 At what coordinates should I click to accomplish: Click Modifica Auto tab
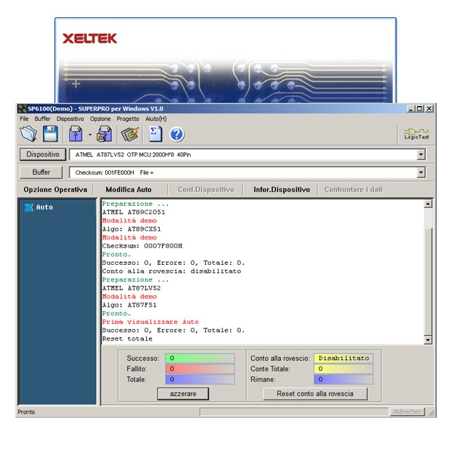pos(129,190)
